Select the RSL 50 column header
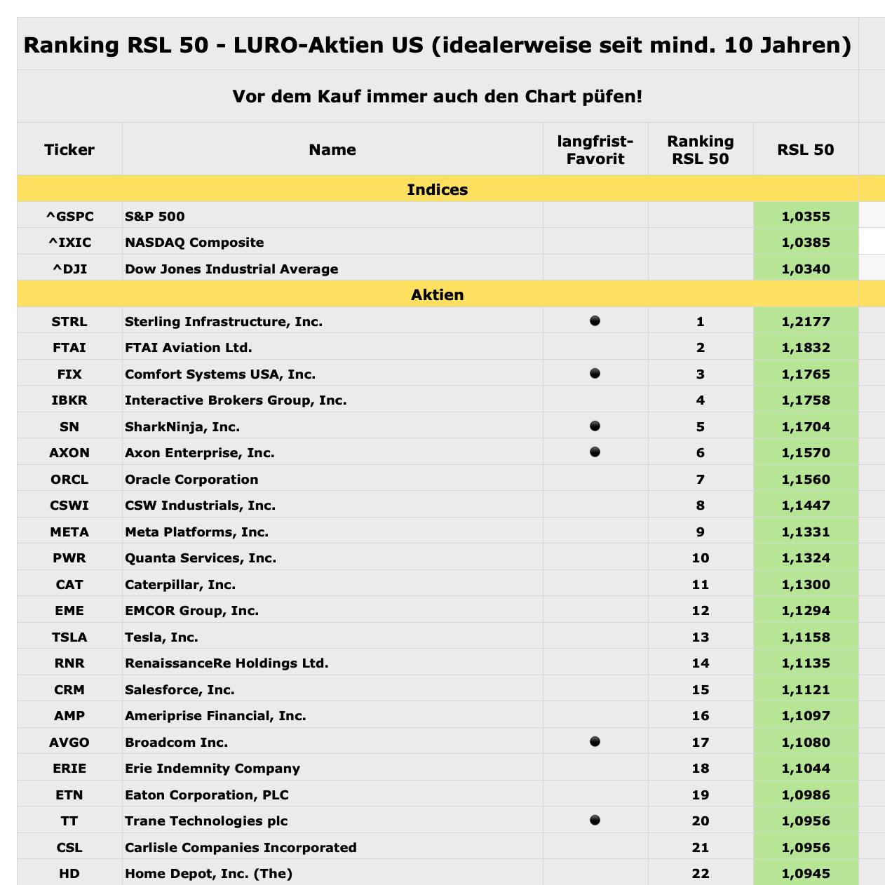The image size is (885, 885). point(805,149)
